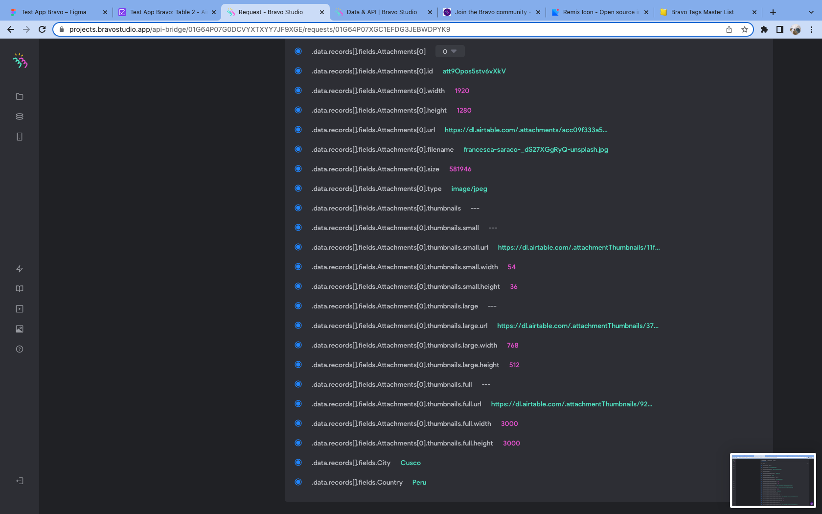Toggle the fields.Country radio button
This screenshot has height=514, width=822.
[298, 482]
